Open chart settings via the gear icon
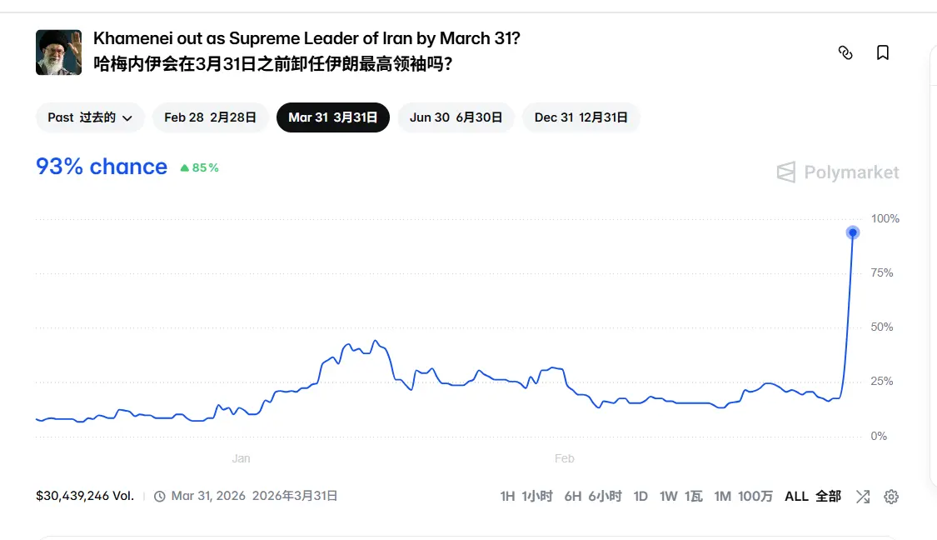The height and width of the screenshot is (540, 937). click(891, 496)
